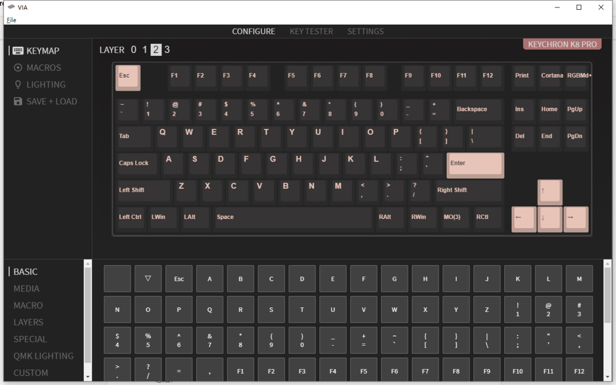Close the VIA window
This screenshot has height=385, width=616.
pyautogui.click(x=601, y=7)
